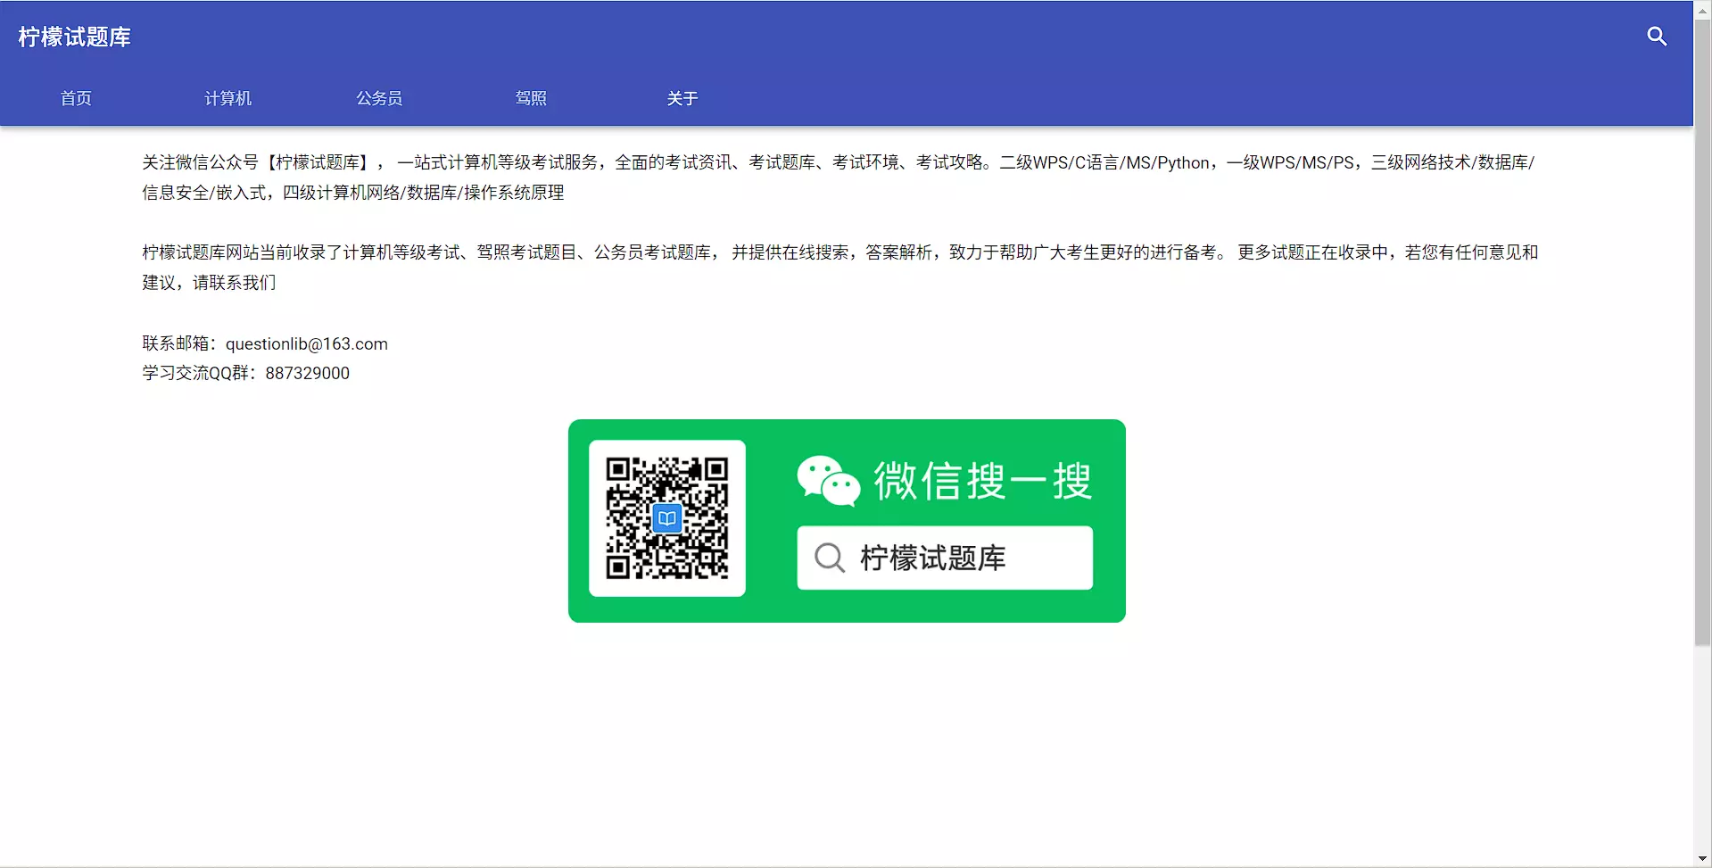Click 【柠檬试题库】 in the first paragraph
This screenshot has width=1712, height=868.
pyautogui.click(x=318, y=162)
